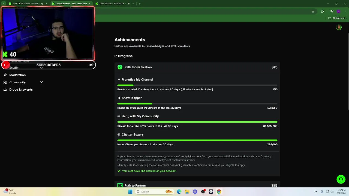This screenshot has height=196, width=349.
Task: Open the All Bookmarks folder
Action: 337,18
